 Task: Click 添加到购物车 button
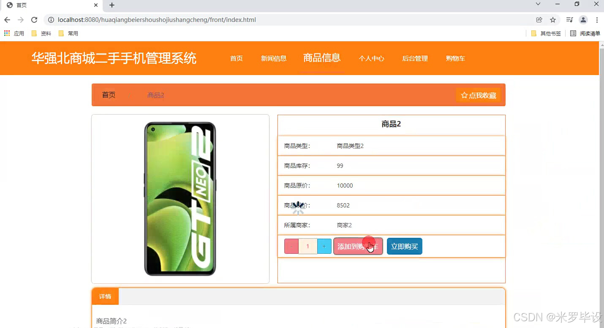coord(358,246)
